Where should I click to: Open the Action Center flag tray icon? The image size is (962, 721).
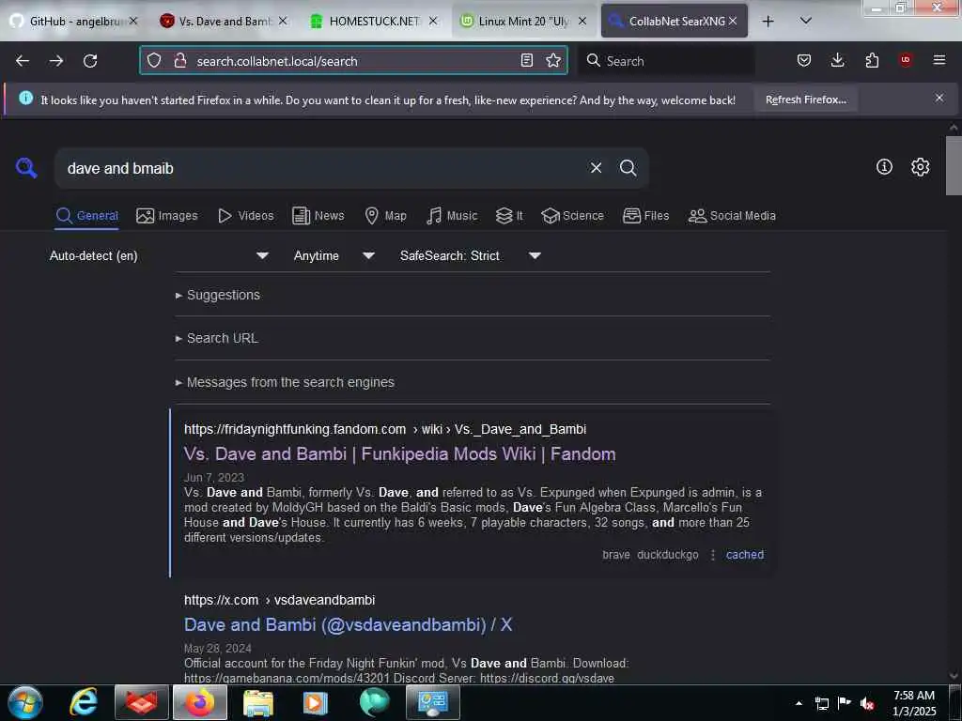click(x=845, y=703)
